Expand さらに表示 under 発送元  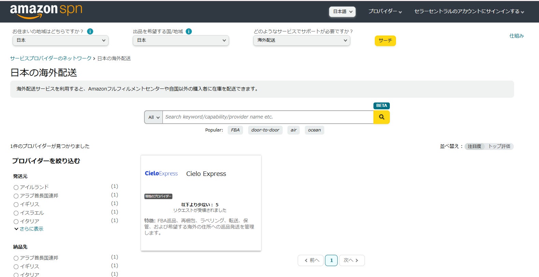click(29, 229)
